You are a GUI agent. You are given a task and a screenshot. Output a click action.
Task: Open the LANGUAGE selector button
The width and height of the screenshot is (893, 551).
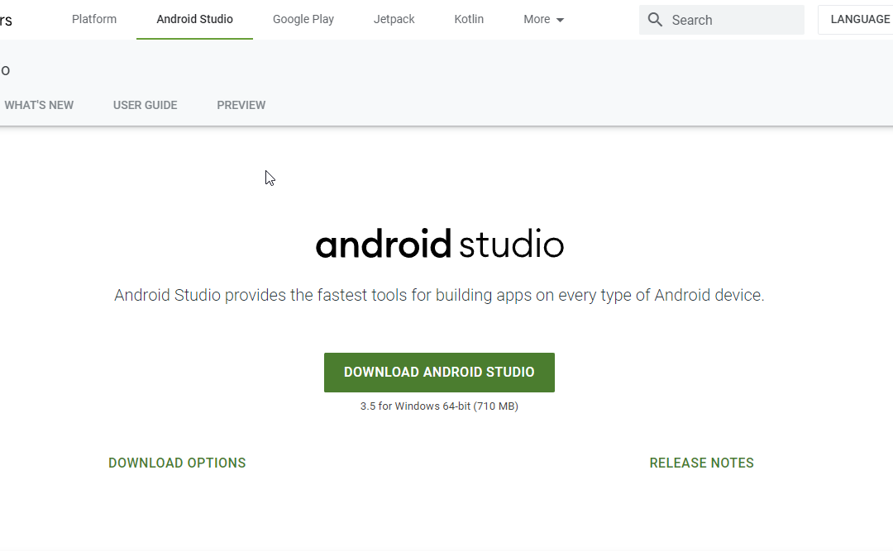tap(856, 19)
